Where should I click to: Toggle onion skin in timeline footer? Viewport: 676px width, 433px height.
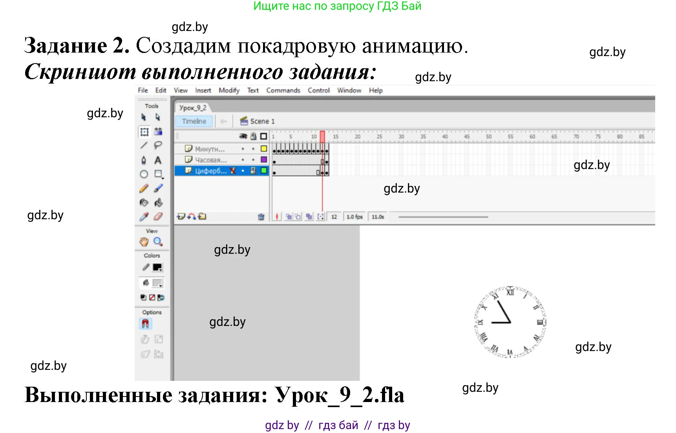click(x=289, y=217)
